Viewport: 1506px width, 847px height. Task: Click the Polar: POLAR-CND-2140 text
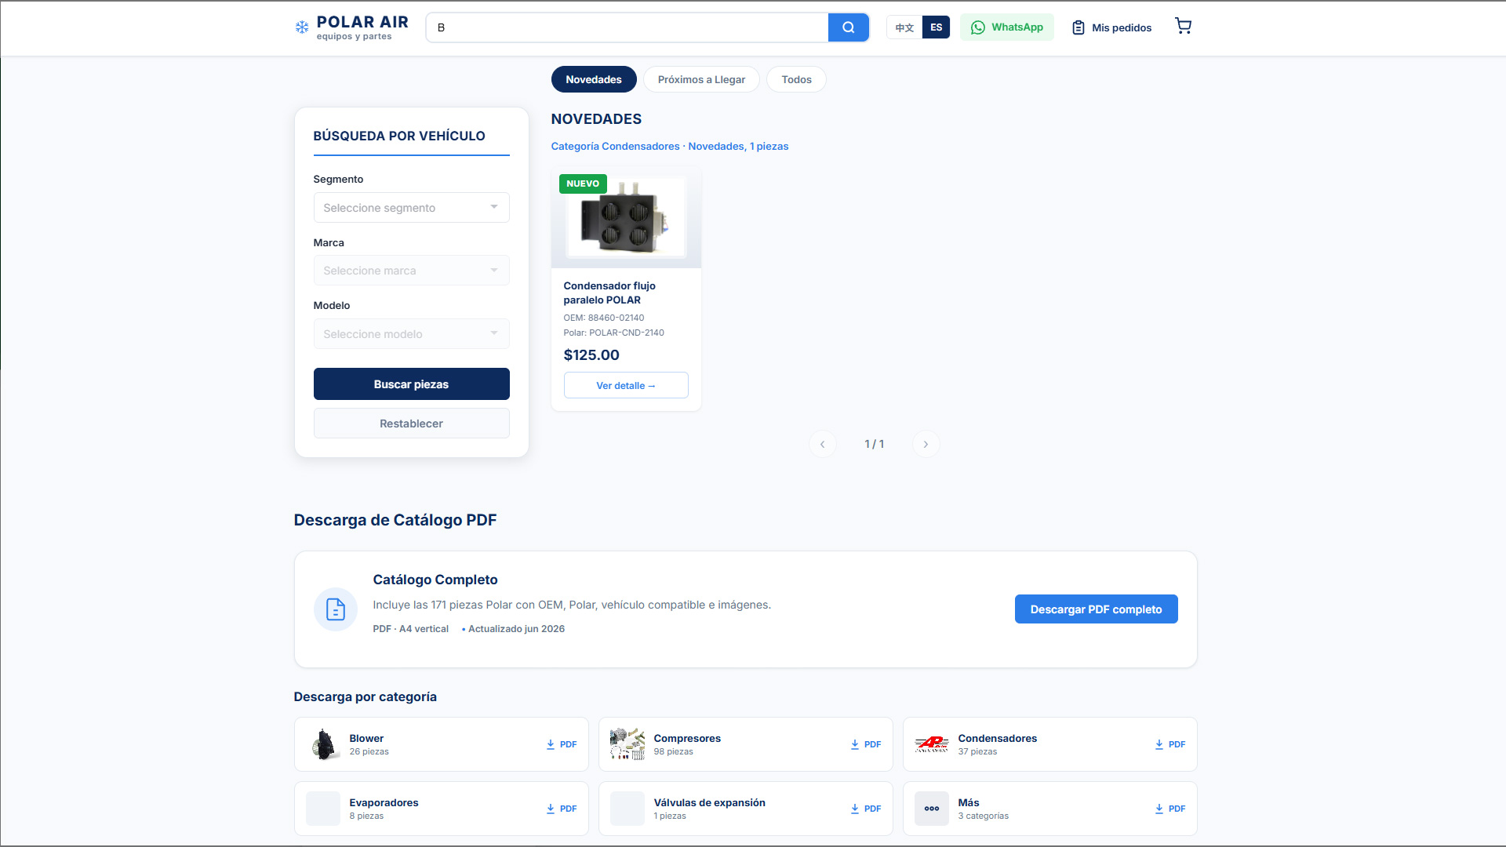click(x=613, y=333)
